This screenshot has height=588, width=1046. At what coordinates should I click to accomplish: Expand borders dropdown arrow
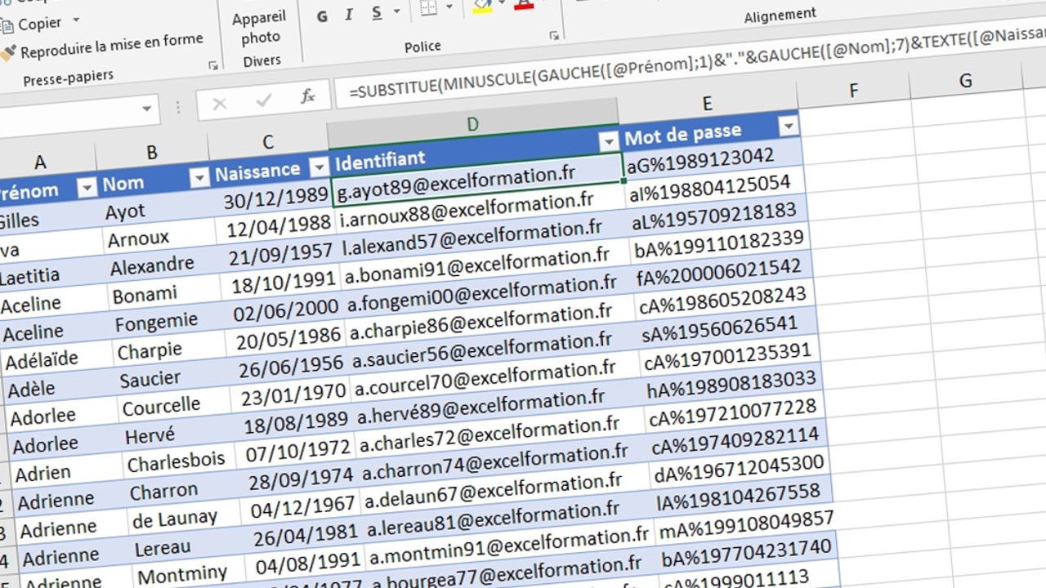(x=449, y=7)
